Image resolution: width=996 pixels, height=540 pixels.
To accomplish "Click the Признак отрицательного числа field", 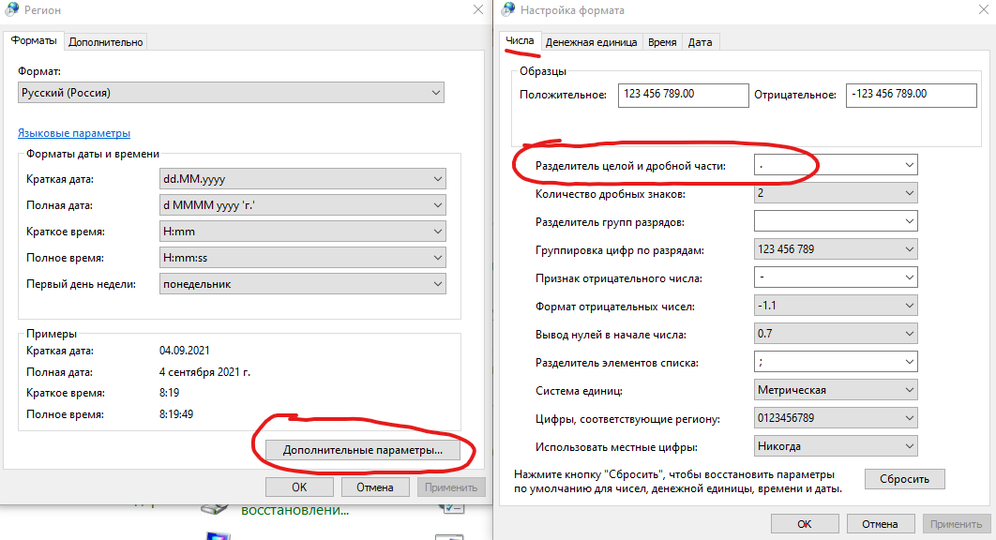I will click(836, 277).
